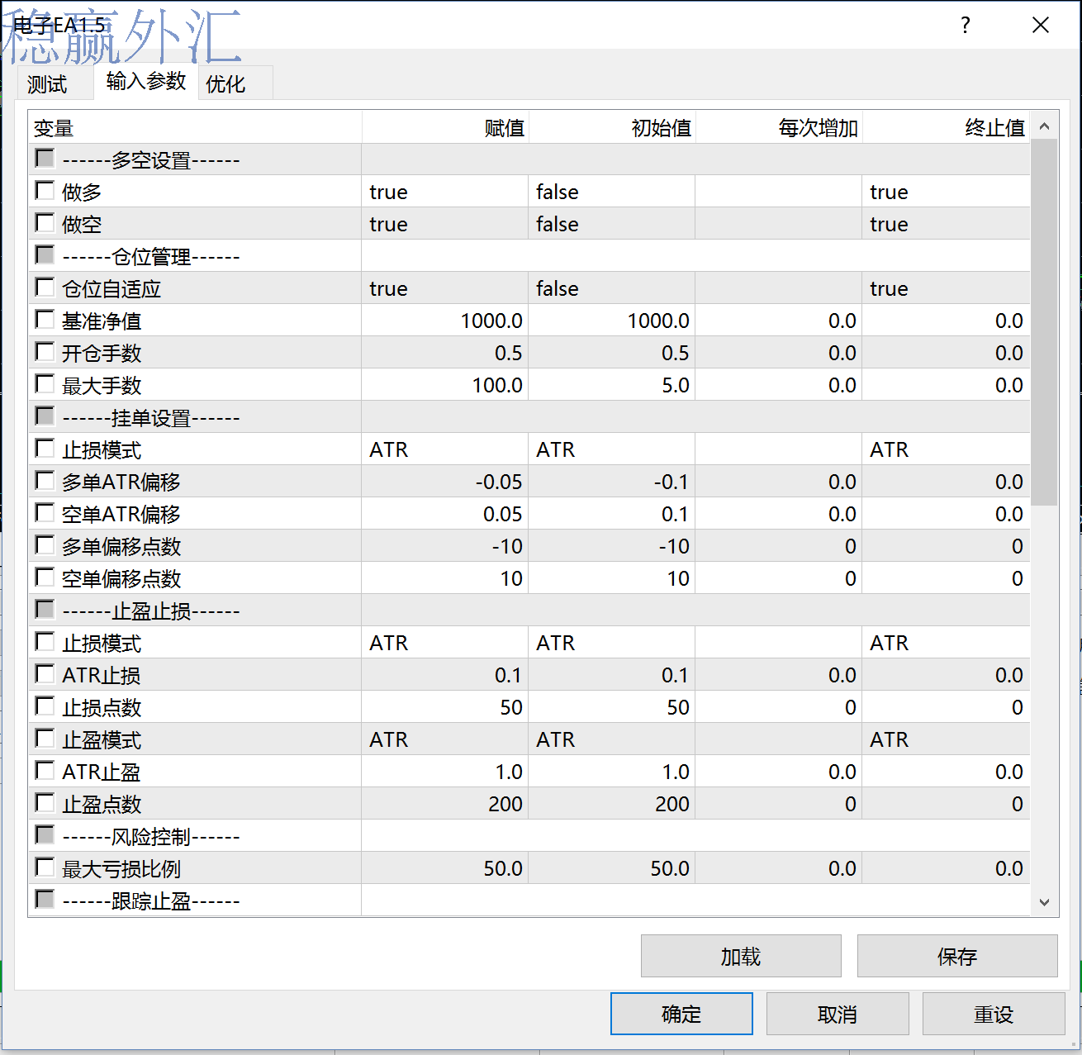This screenshot has width=1082, height=1055.
Task: Select the ------跟踪止盈------ row
Action: 529,900
